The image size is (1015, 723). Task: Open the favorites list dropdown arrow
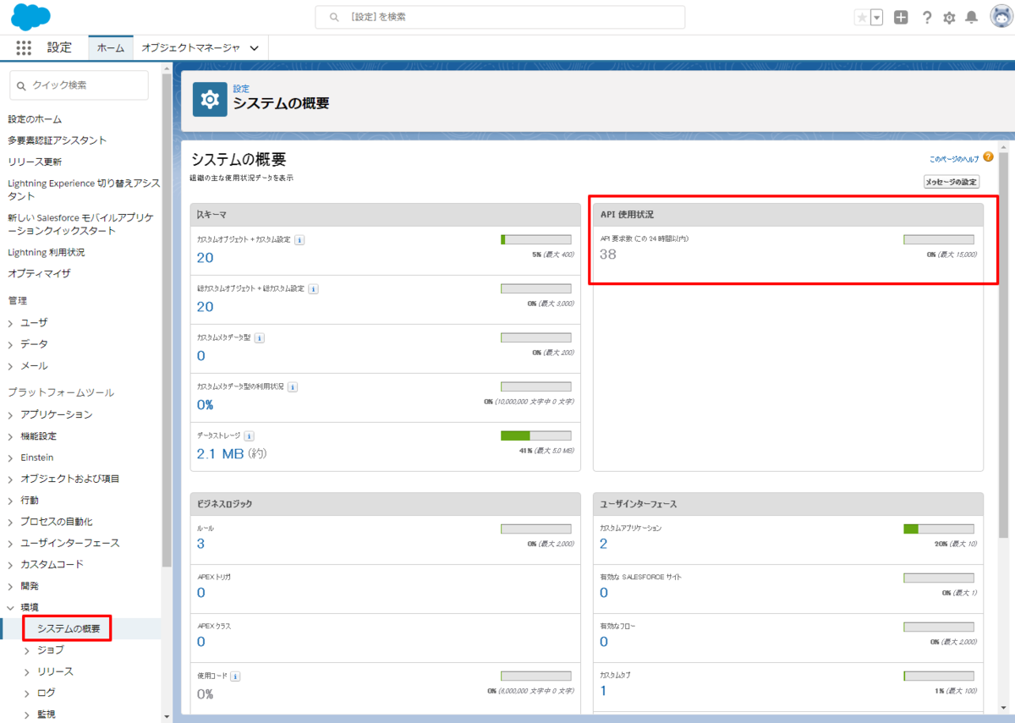[x=875, y=16]
